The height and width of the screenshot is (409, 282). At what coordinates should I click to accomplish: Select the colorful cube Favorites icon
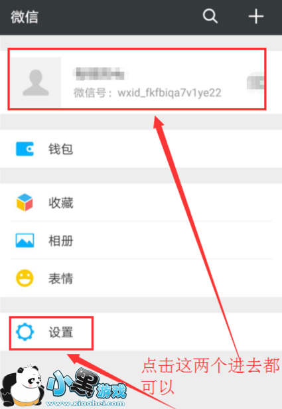(x=25, y=202)
